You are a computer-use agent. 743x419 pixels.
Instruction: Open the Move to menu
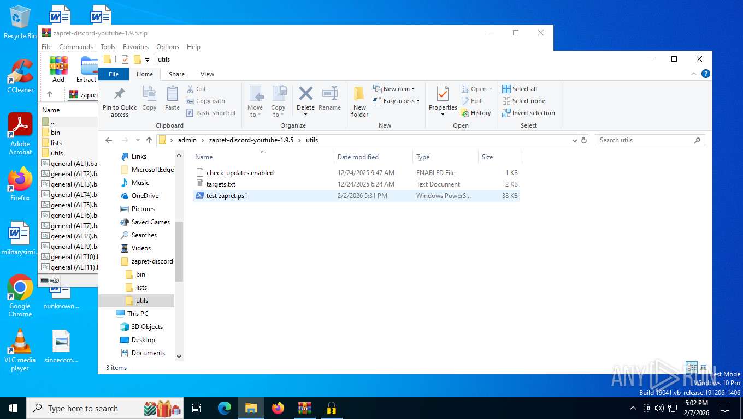255,101
